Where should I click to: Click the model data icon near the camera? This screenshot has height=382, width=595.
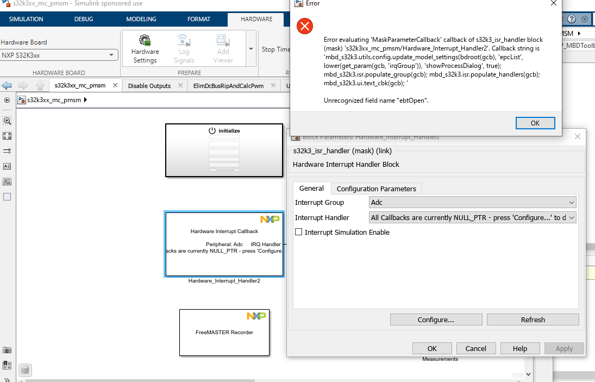click(7, 365)
